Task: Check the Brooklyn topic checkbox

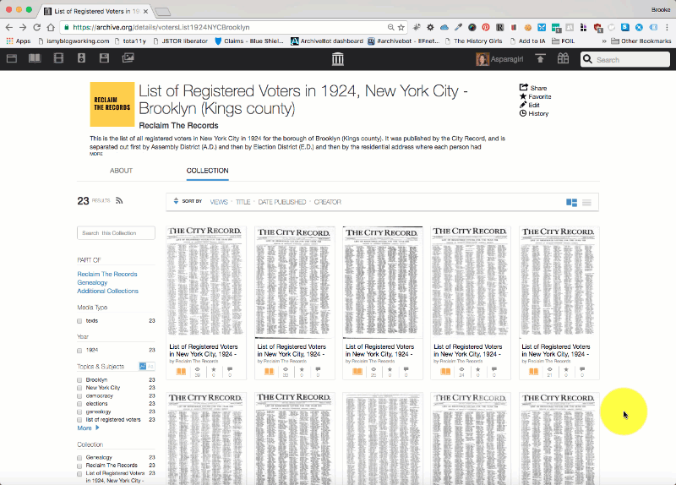Action: tap(79, 380)
